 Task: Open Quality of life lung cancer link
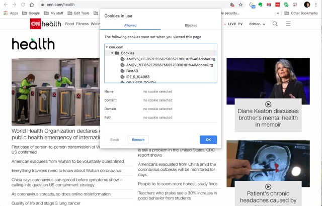[x=46, y=203]
